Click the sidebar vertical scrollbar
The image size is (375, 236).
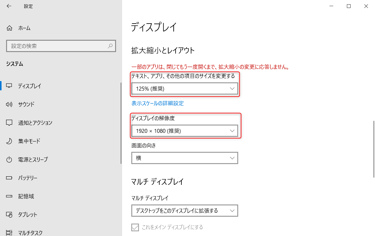(x=121, y=123)
